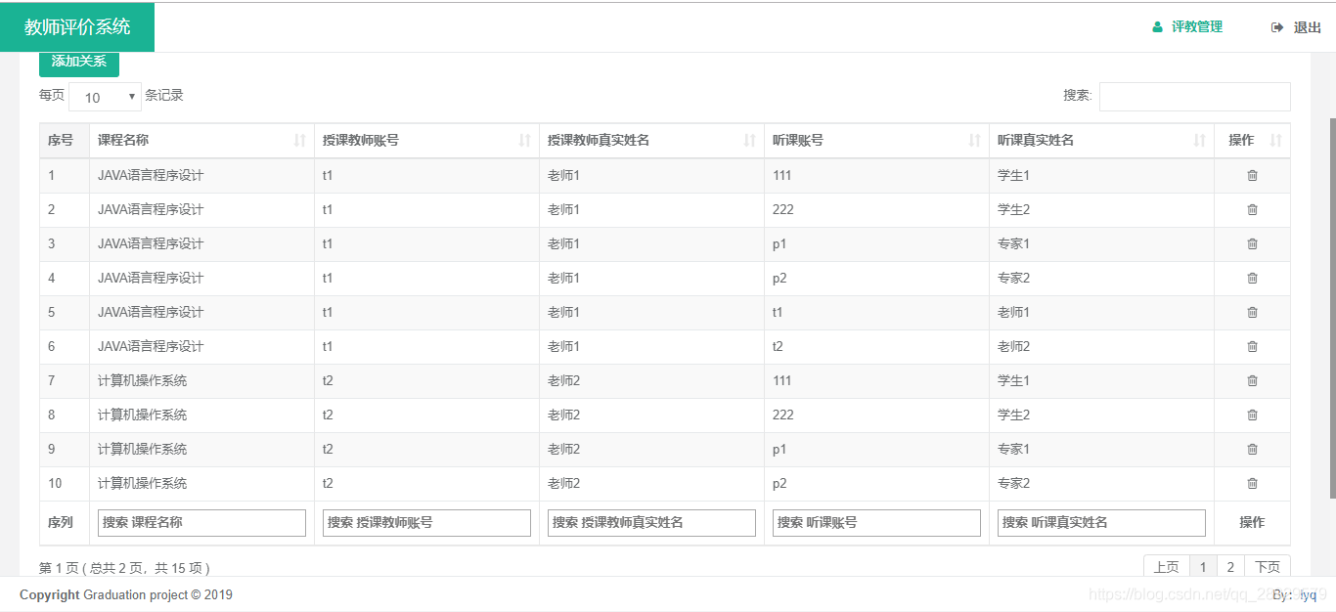Image resolution: width=1336 pixels, height=612 pixels.
Task: Focus the top-right 搜索 input box
Action: point(1194,97)
